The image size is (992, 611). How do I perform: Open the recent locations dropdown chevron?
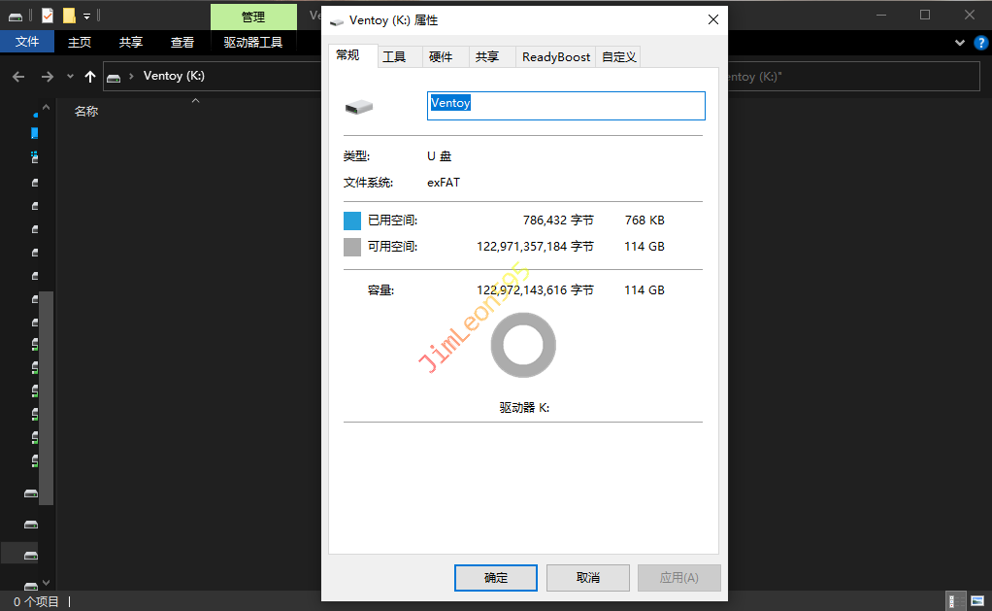[x=70, y=77]
